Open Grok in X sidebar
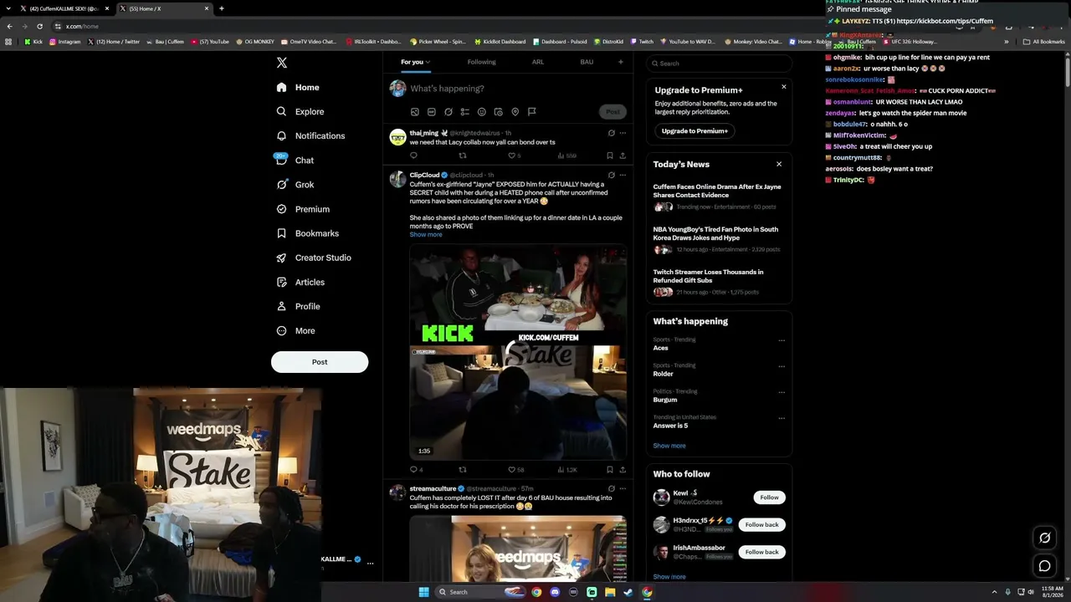 [x=295, y=185]
